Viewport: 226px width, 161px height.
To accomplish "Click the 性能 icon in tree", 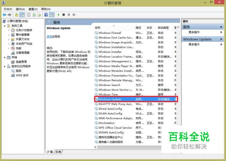I will tap(13, 48).
